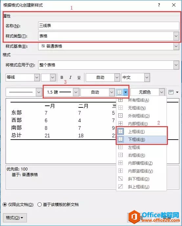Choose Diagonal Up Border 斜上框线(U)
The image size is (182, 226).
[x=141, y=187]
